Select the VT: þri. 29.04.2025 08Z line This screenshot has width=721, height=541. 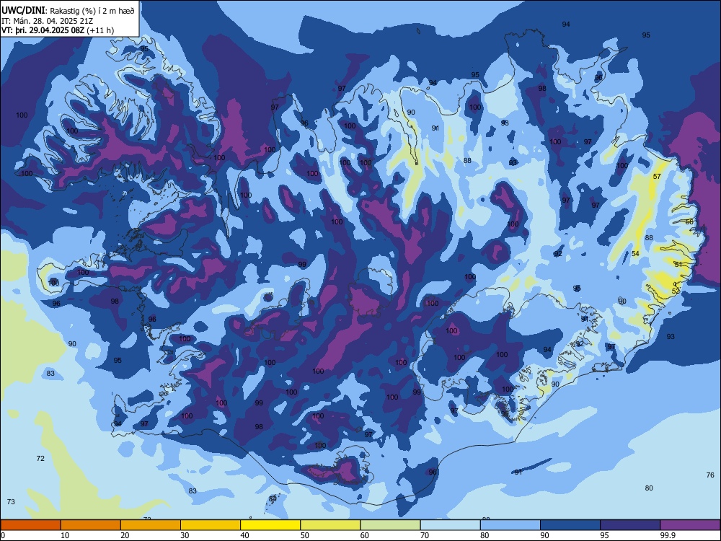tap(58, 30)
